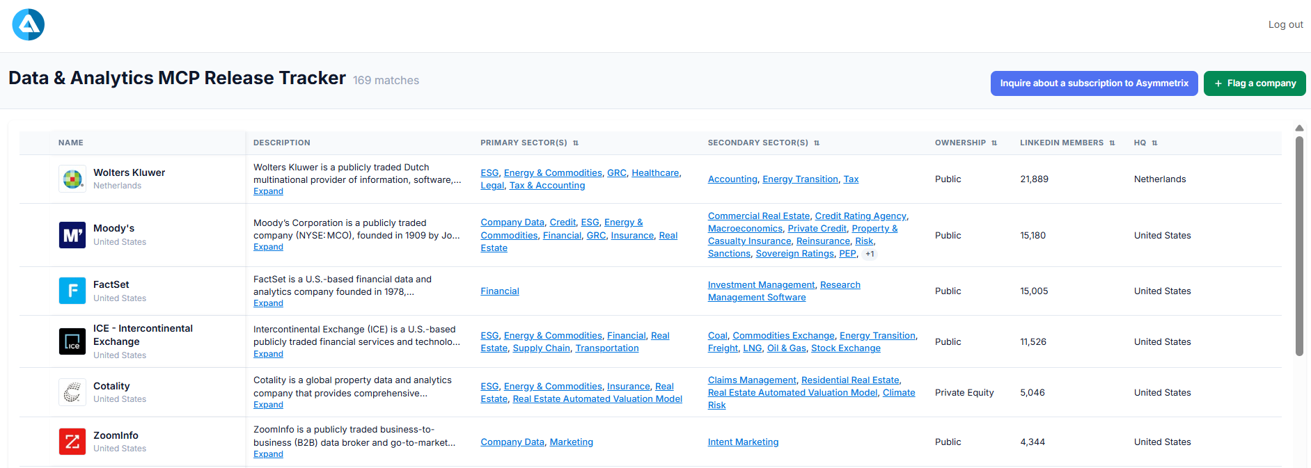Screen dimensions: 1311x468
Task: Select the ZoomInfo company name
Action: (x=116, y=435)
